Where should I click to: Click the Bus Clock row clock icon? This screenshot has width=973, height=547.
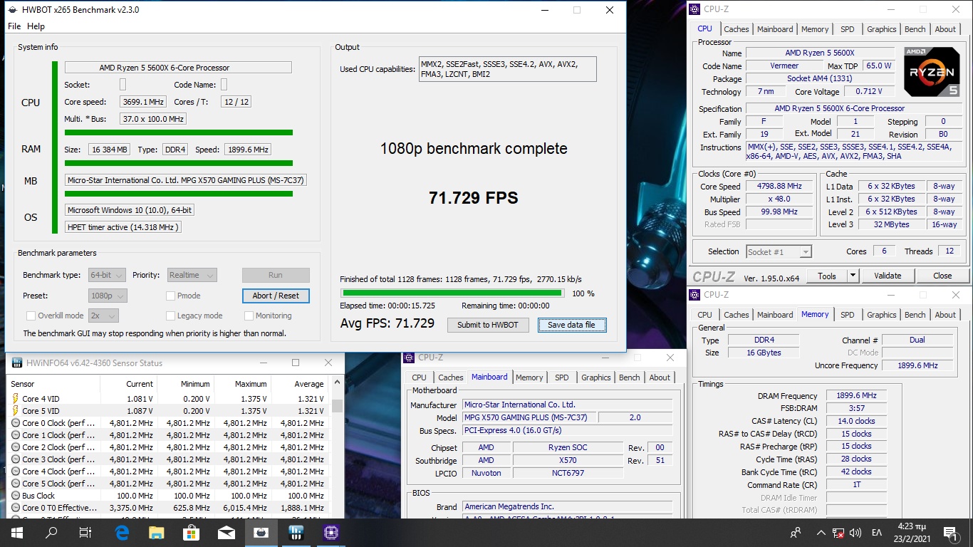(x=16, y=496)
